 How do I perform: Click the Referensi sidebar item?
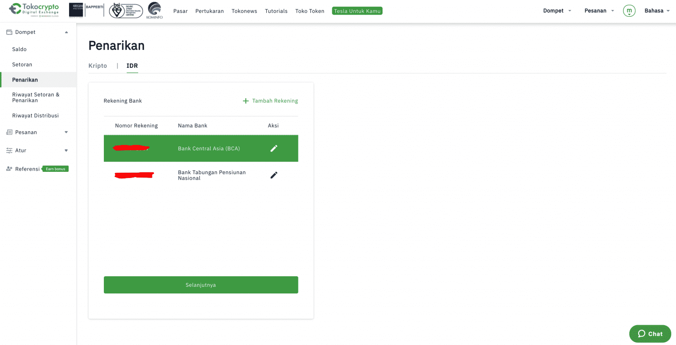(27, 169)
